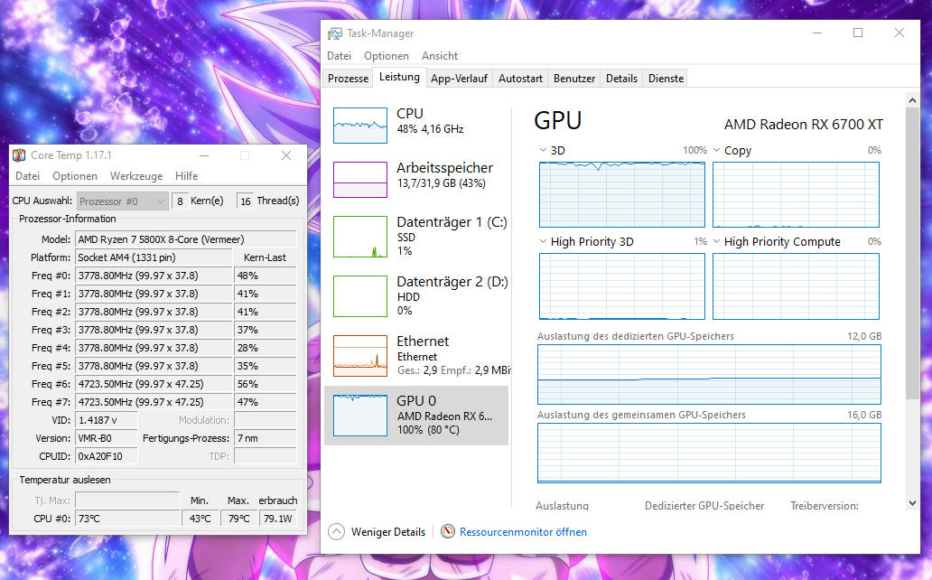Switch to the Leistung tab
932x580 pixels.
click(399, 77)
